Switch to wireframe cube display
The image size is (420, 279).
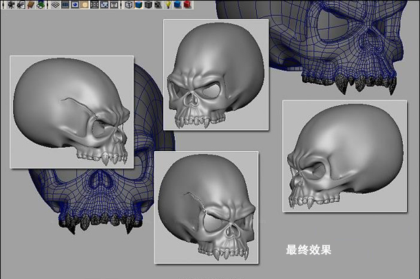129,5
